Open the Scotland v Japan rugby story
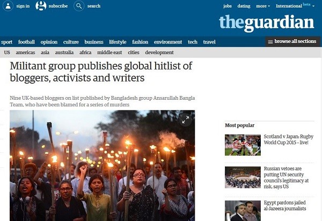Screen dimensions: 322x221 click(288, 139)
